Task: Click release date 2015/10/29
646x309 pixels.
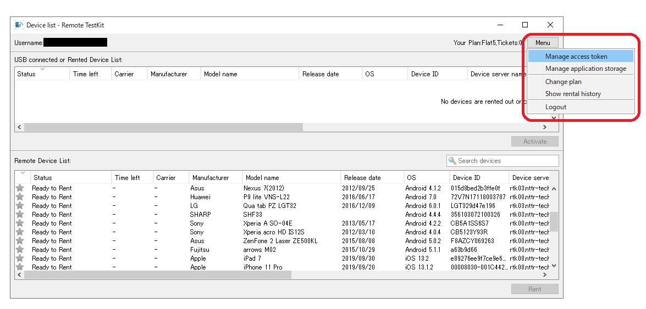Action: tap(358, 249)
